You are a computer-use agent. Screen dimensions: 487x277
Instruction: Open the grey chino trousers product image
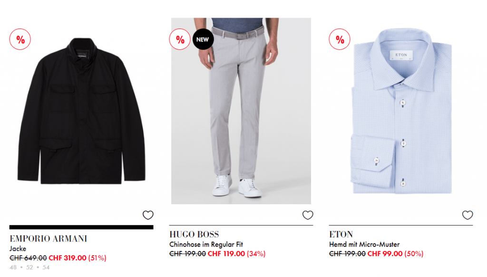(x=241, y=111)
